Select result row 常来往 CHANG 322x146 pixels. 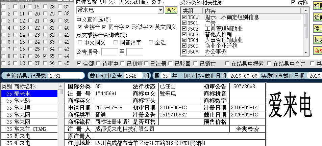[x=29, y=129]
